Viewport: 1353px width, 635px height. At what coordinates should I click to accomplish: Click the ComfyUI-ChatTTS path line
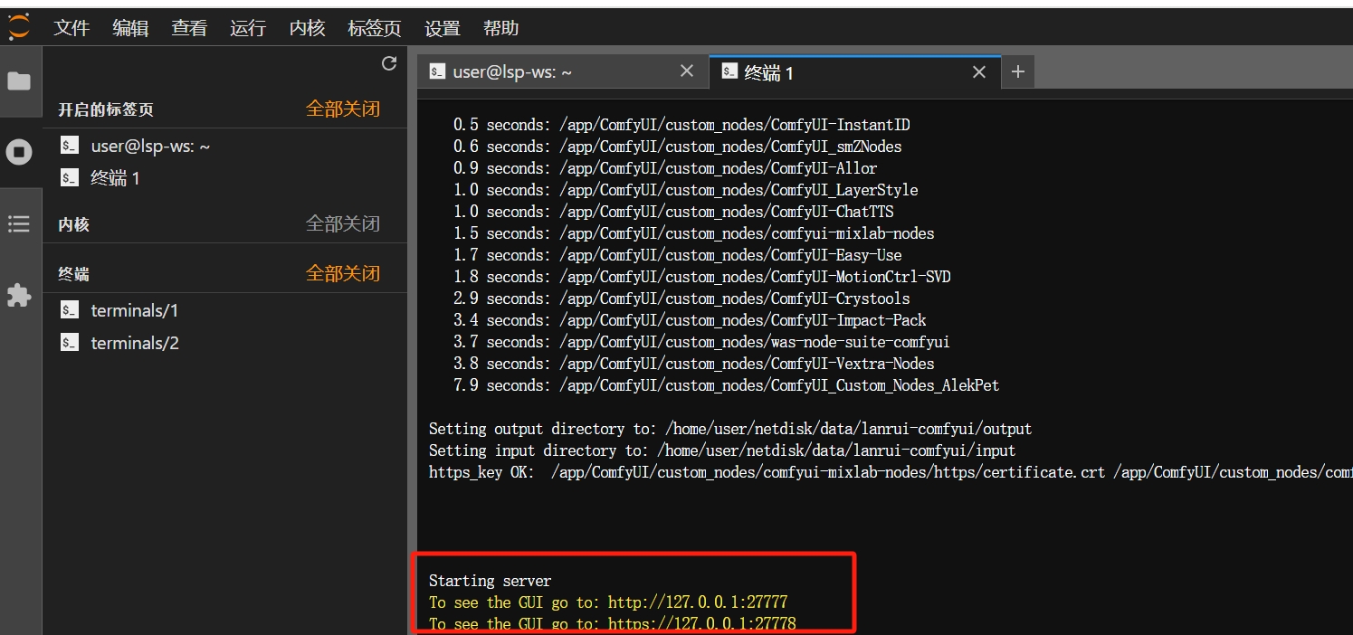point(673,212)
